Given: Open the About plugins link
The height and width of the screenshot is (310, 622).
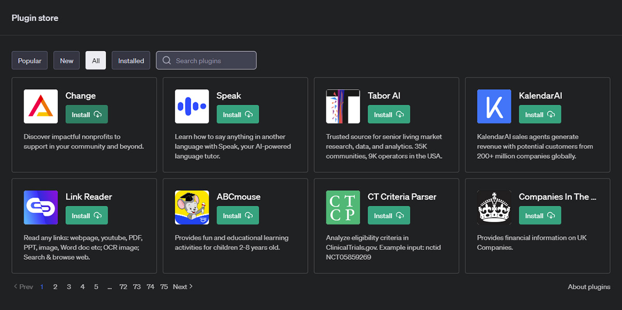Looking at the screenshot, I should coord(589,287).
